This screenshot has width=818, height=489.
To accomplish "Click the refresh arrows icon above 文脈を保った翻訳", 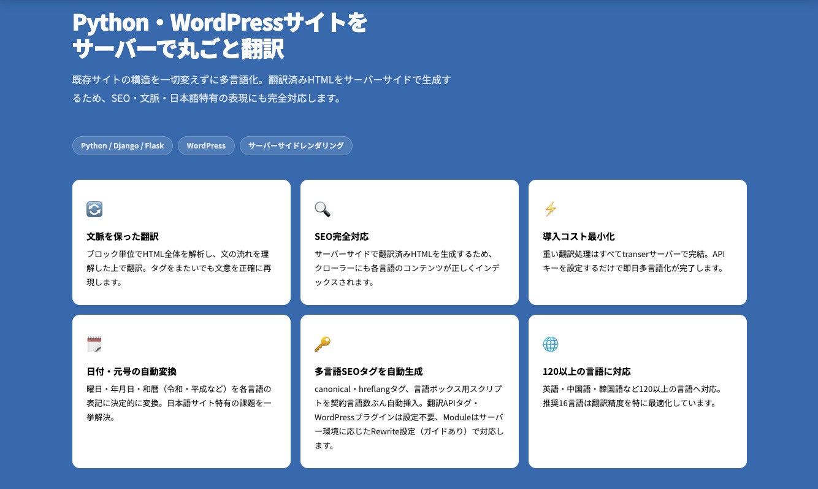I will [x=94, y=209].
